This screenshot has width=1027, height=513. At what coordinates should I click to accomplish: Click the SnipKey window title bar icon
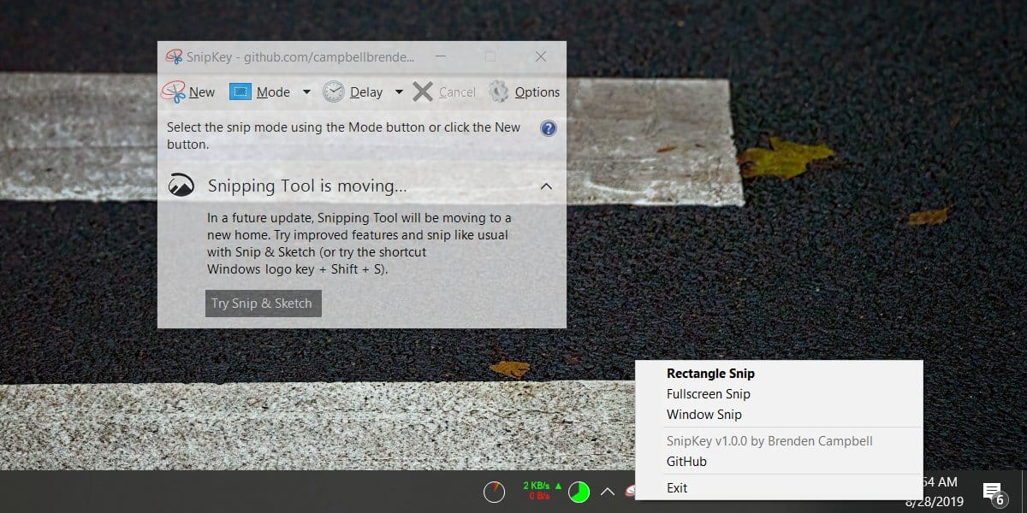click(173, 57)
